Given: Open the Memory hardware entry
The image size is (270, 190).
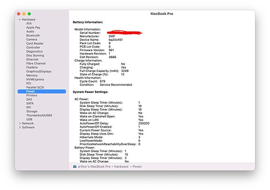Looking at the screenshot, I should tap(32, 76).
